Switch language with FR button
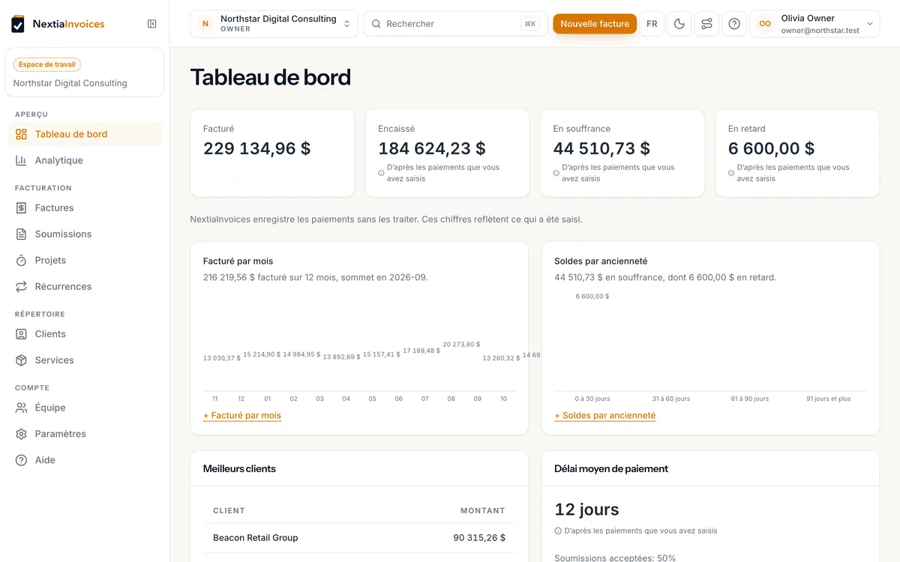Viewport: 900px width, 562px height. point(652,24)
